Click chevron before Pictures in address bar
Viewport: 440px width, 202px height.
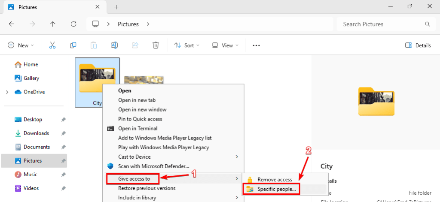108,24
